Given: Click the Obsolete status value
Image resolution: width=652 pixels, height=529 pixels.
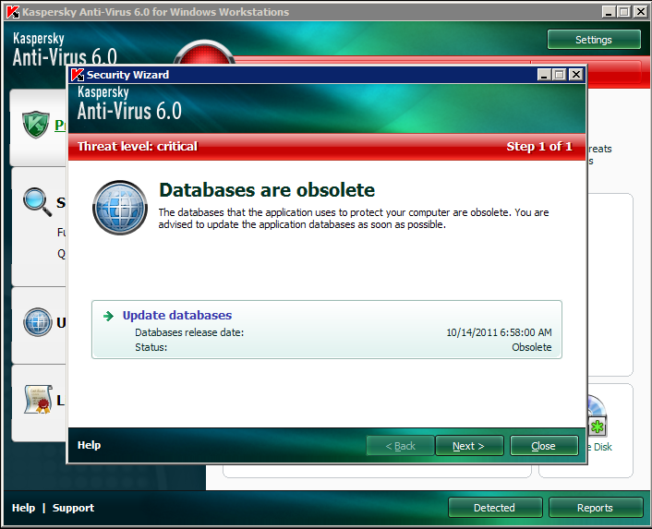Looking at the screenshot, I should click(x=531, y=347).
